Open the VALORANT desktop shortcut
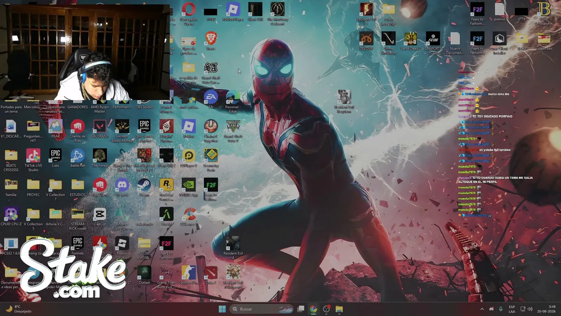The image size is (561, 316). [x=99, y=130]
